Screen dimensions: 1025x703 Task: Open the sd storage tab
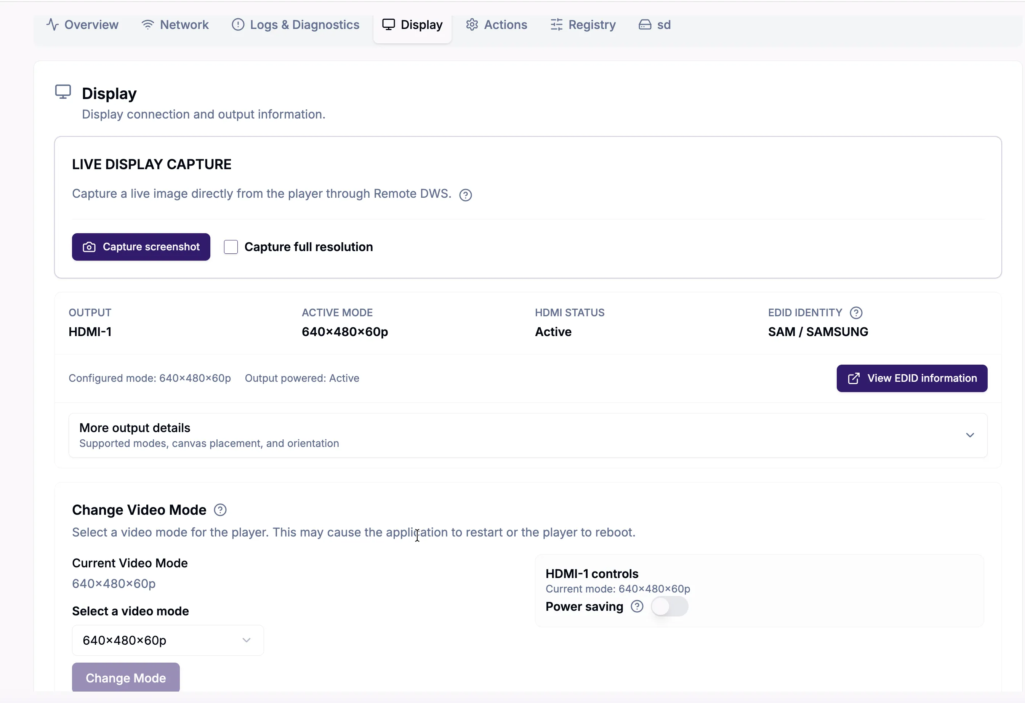[655, 25]
